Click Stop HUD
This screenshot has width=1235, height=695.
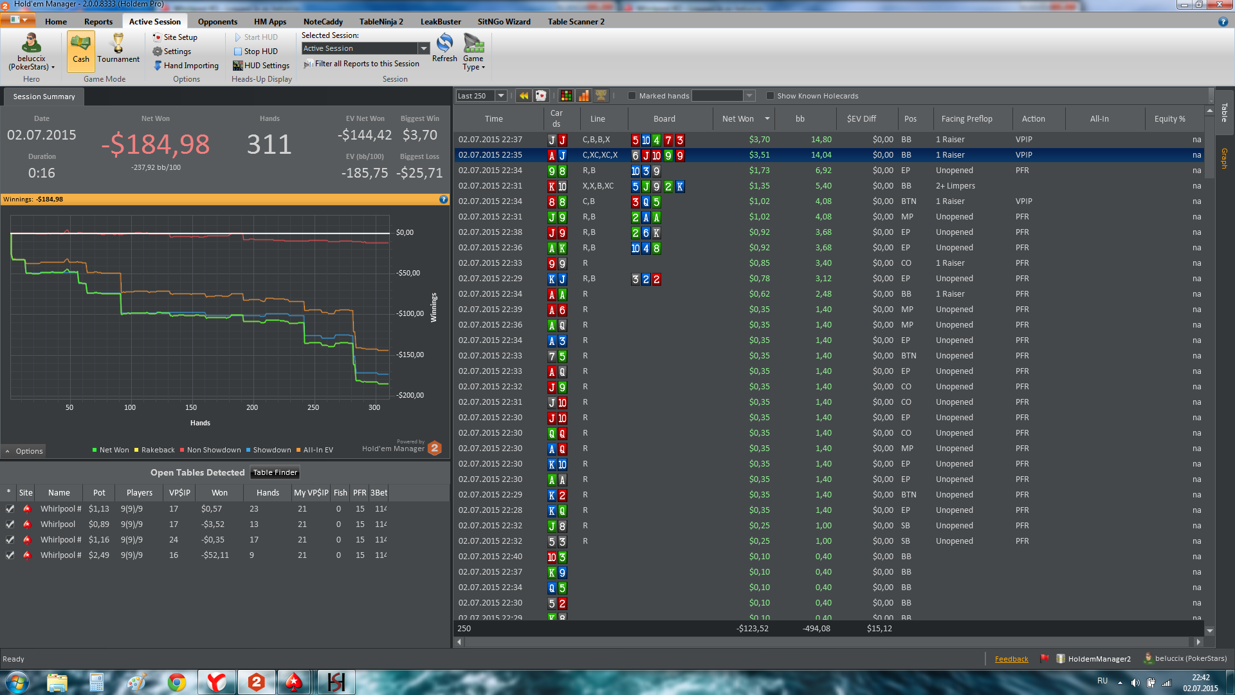tap(255, 51)
